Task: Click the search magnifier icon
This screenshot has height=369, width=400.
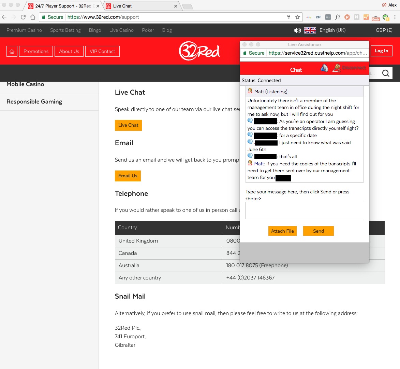Action: 385,73
